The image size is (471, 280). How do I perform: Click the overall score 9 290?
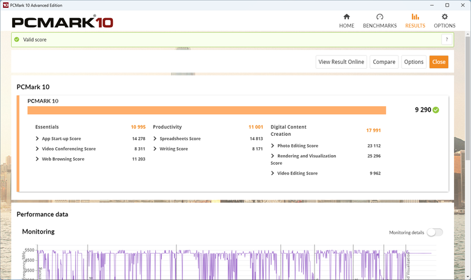[423, 110]
